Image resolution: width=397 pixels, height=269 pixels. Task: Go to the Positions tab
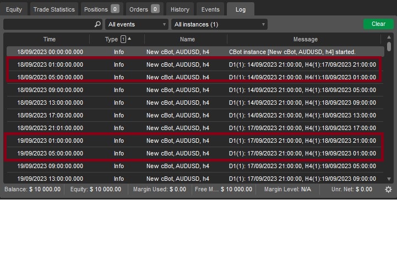coord(101,9)
